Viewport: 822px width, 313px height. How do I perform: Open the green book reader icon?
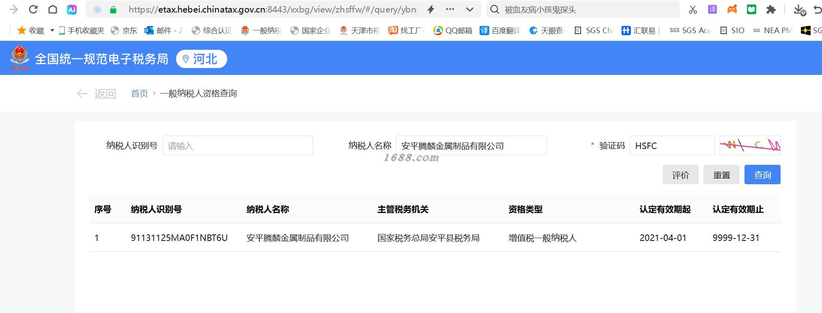[x=751, y=9]
